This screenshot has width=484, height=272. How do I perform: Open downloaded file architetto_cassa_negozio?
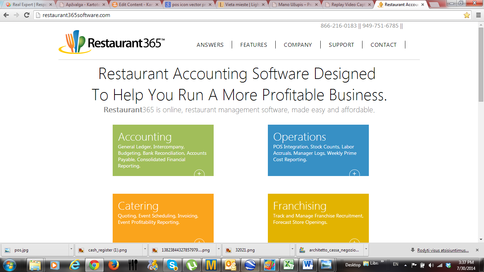pyautogui.click(x=330, y=250)
